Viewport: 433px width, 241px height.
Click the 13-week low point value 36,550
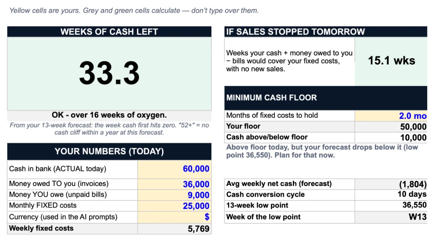pos(391,205)
